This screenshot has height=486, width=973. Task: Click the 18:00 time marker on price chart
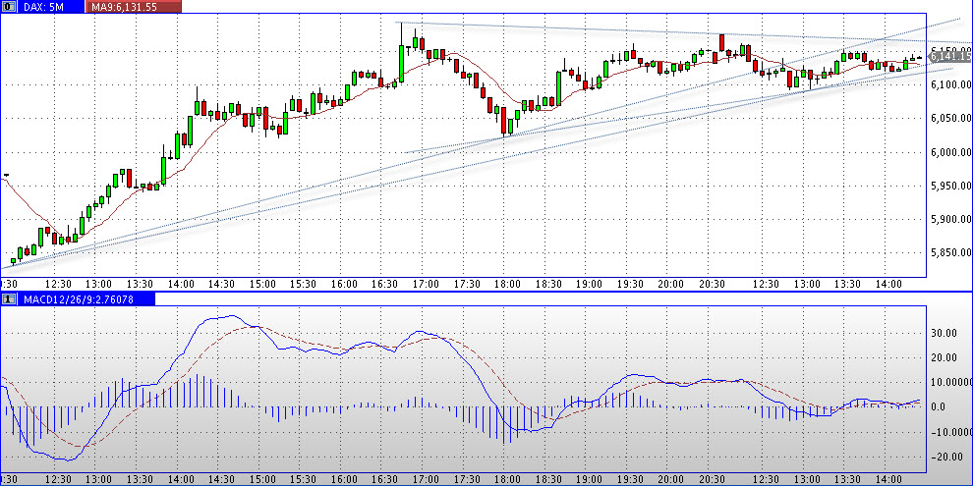pyautogui.click(x=506, y=284)
